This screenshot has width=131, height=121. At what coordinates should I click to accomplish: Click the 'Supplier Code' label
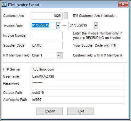click(x=14, y=45)
